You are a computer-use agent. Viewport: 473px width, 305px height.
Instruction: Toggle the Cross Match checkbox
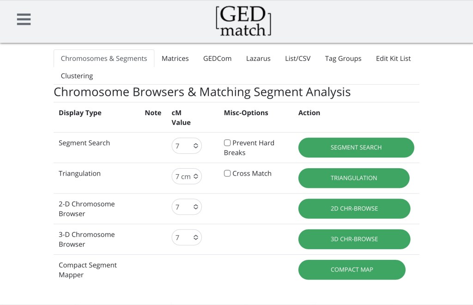coord(227,174)
